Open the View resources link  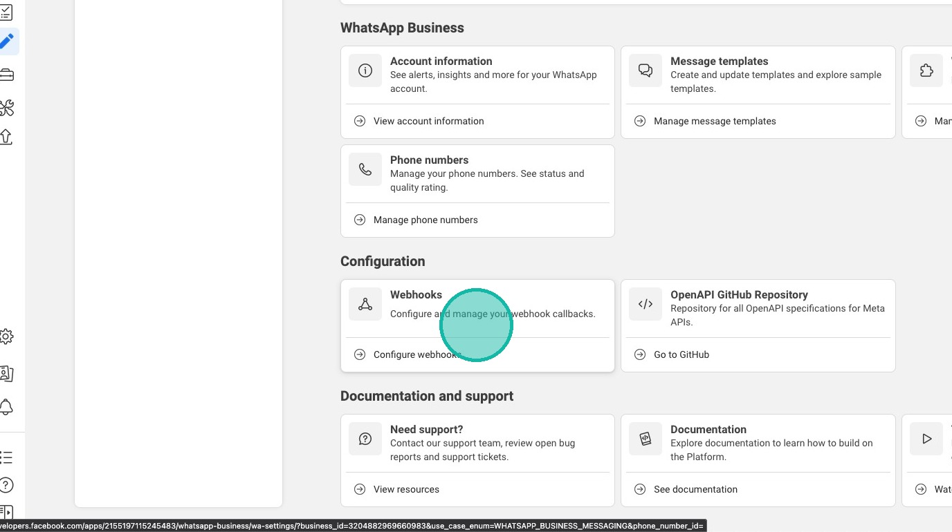click(x=406, y=489)
